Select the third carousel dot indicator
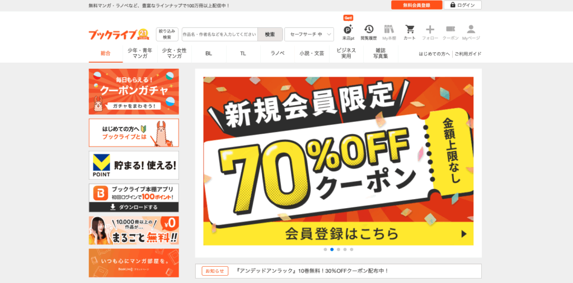 [339, 249]
